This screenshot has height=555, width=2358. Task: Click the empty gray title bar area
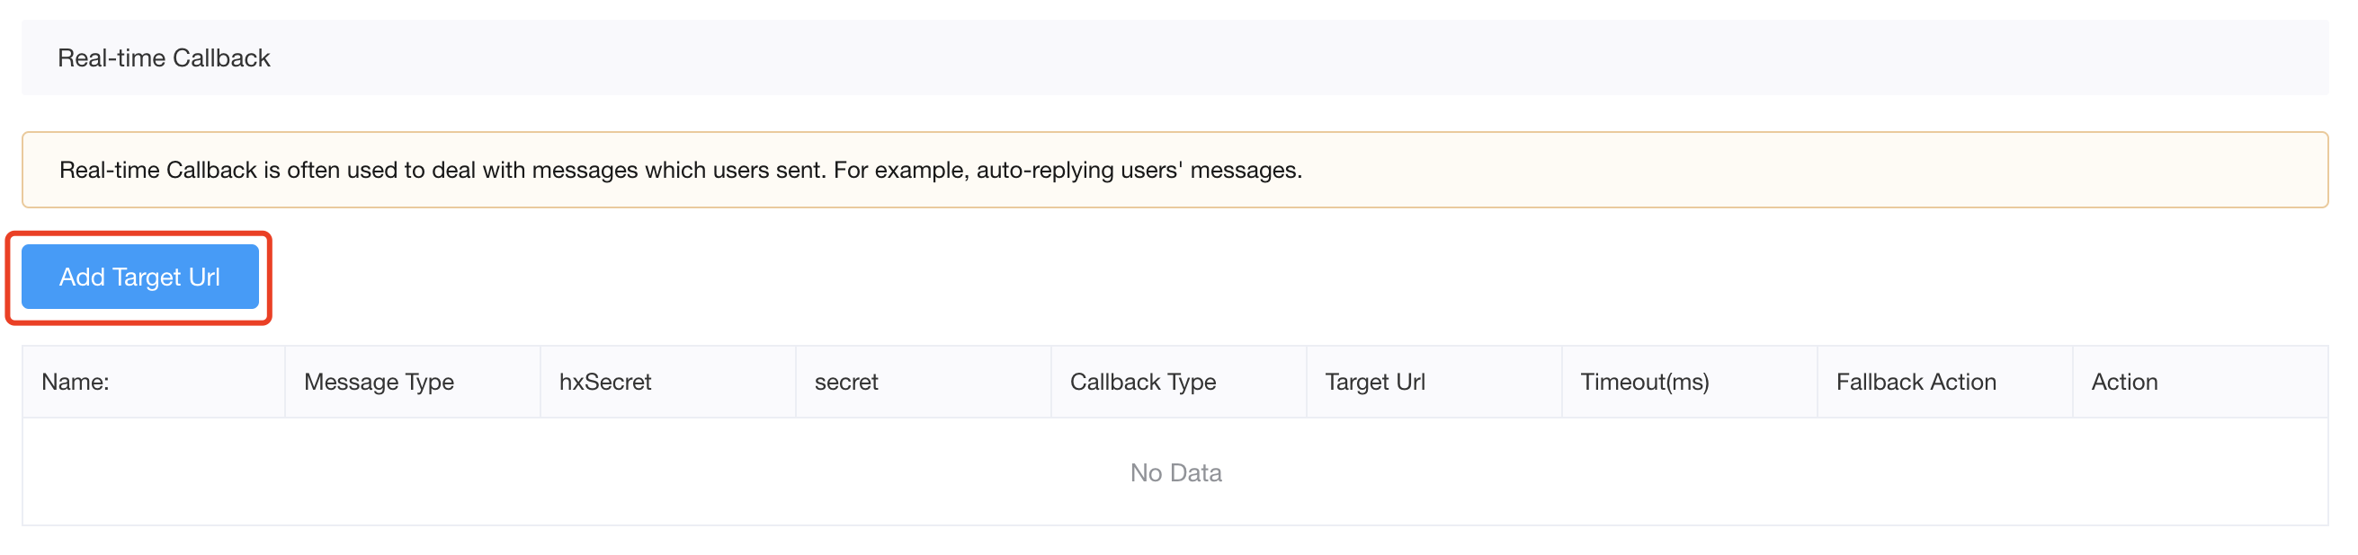[1282, 58]
